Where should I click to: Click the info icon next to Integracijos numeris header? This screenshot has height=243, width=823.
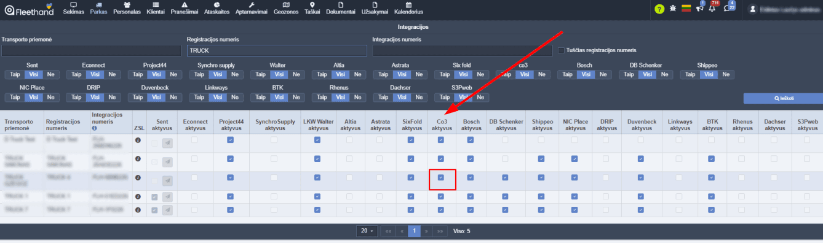point(94,128)
